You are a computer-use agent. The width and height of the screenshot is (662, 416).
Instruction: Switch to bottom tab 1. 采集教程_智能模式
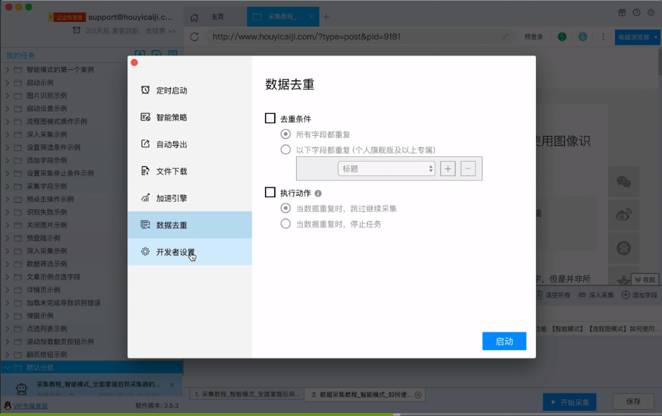(x=246, y=395)
